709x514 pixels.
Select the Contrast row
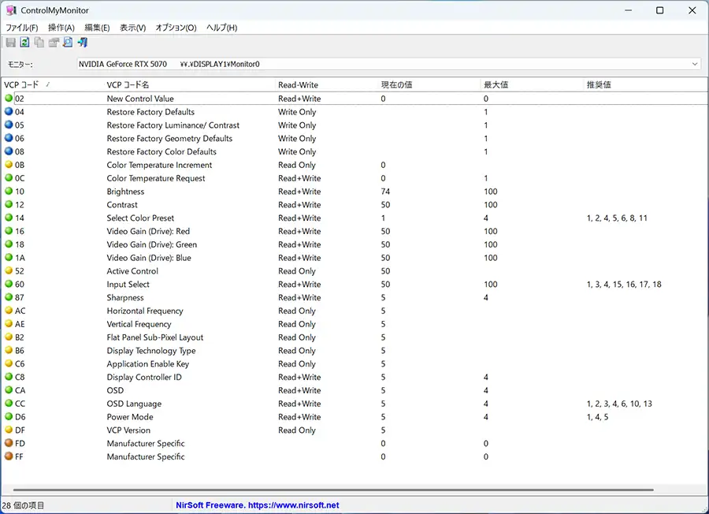pos(122,205)
